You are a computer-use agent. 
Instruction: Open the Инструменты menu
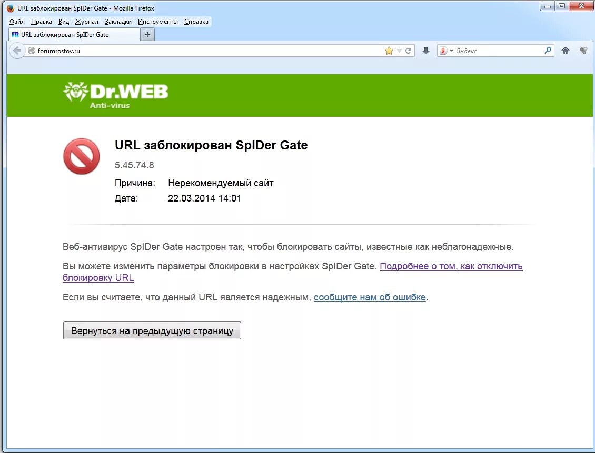tap(158, 22)
